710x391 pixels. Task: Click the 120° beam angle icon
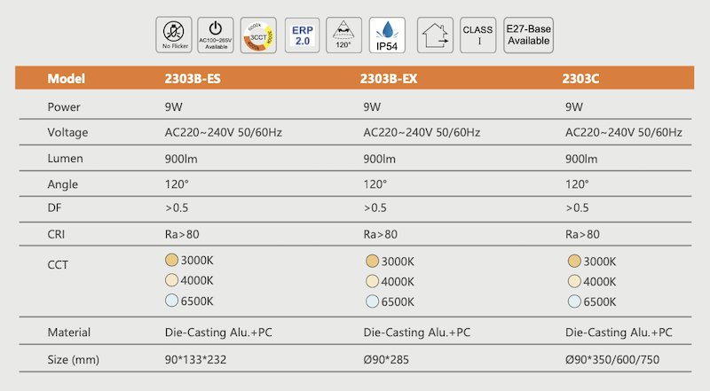[343, 32]
